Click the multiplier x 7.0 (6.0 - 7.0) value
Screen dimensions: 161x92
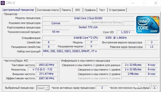[43, 69]
